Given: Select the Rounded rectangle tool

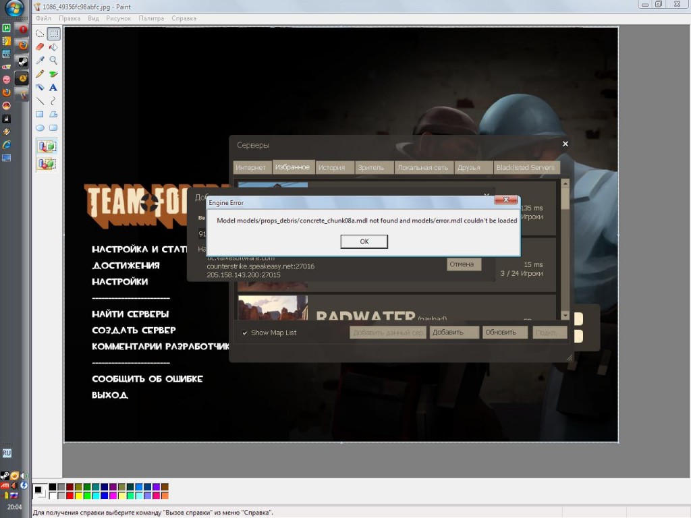Looking at the screenshot, I should [54, 128].
